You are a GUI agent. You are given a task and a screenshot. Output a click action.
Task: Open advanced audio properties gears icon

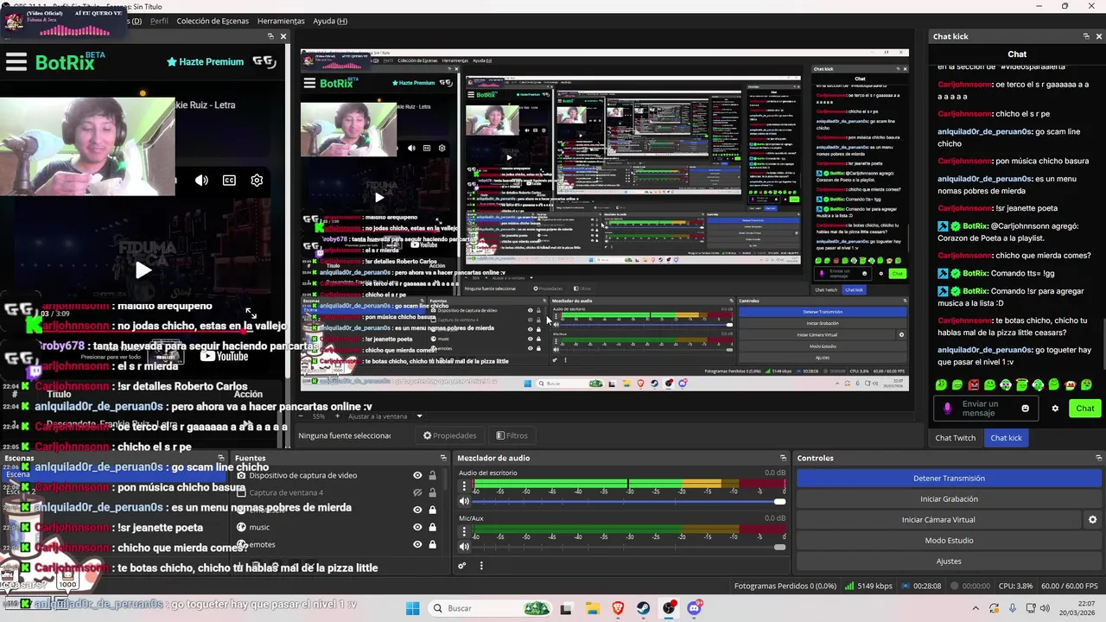462,566
